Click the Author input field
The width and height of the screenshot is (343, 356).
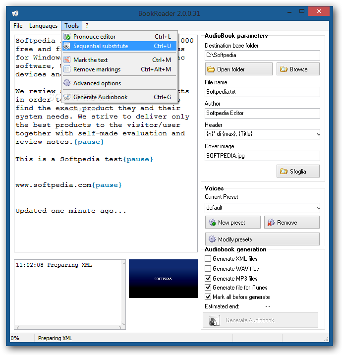pyautogui.click(x=262, y=113)
